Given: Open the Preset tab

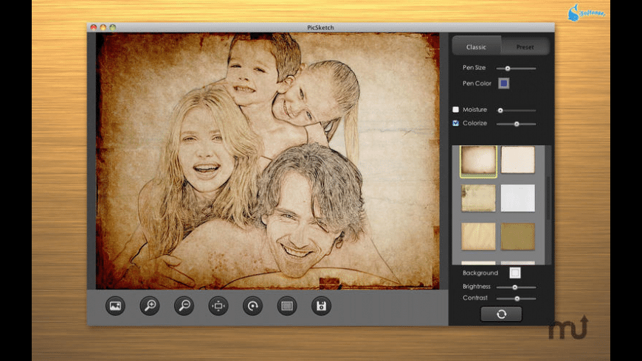Looking at the screenshot, I should tap(525, 47).
